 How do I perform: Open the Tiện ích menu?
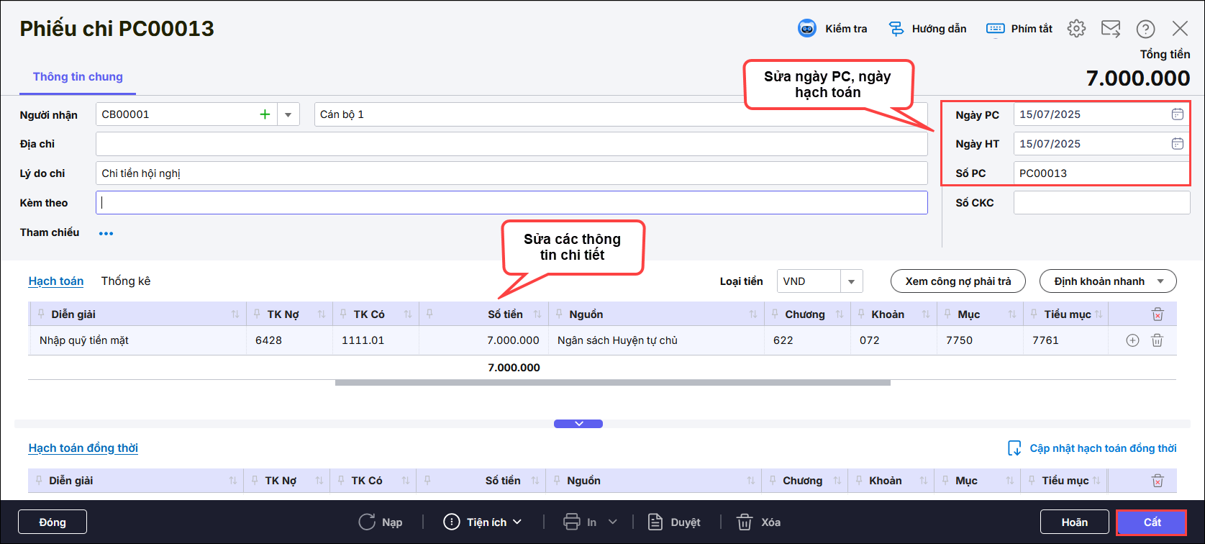483,522
